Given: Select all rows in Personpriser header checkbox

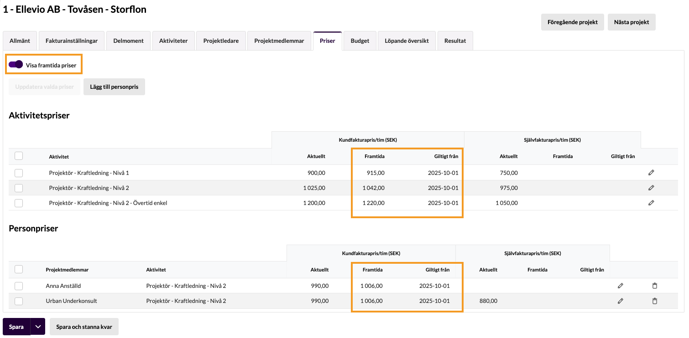Looking at the screenshot, I should tap(19, 269).
